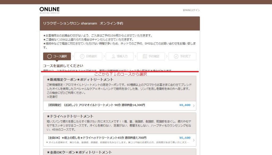
Task: Click the ★ドライヘッドトリートメント section heading
Action: (70, 116)
